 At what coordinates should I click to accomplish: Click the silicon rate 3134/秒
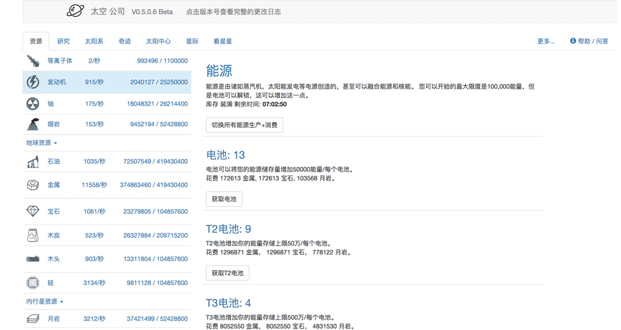[94, 283]
